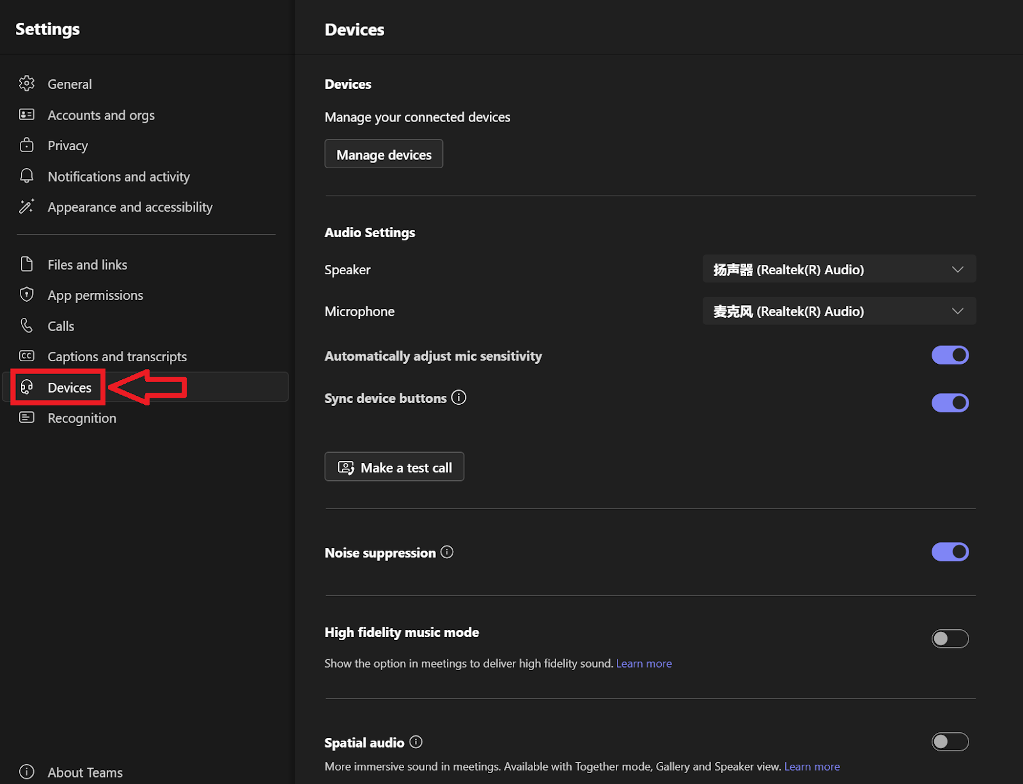
Task: Open General settings section
Action: pyautogui.click(x=146, y=84)
